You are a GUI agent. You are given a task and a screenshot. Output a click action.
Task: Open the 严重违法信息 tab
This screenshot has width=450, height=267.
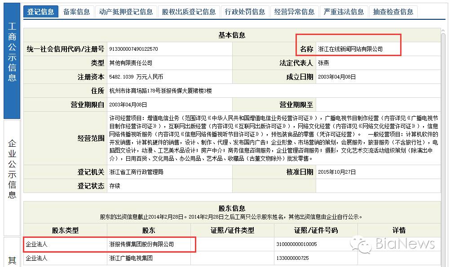(344, 12)
